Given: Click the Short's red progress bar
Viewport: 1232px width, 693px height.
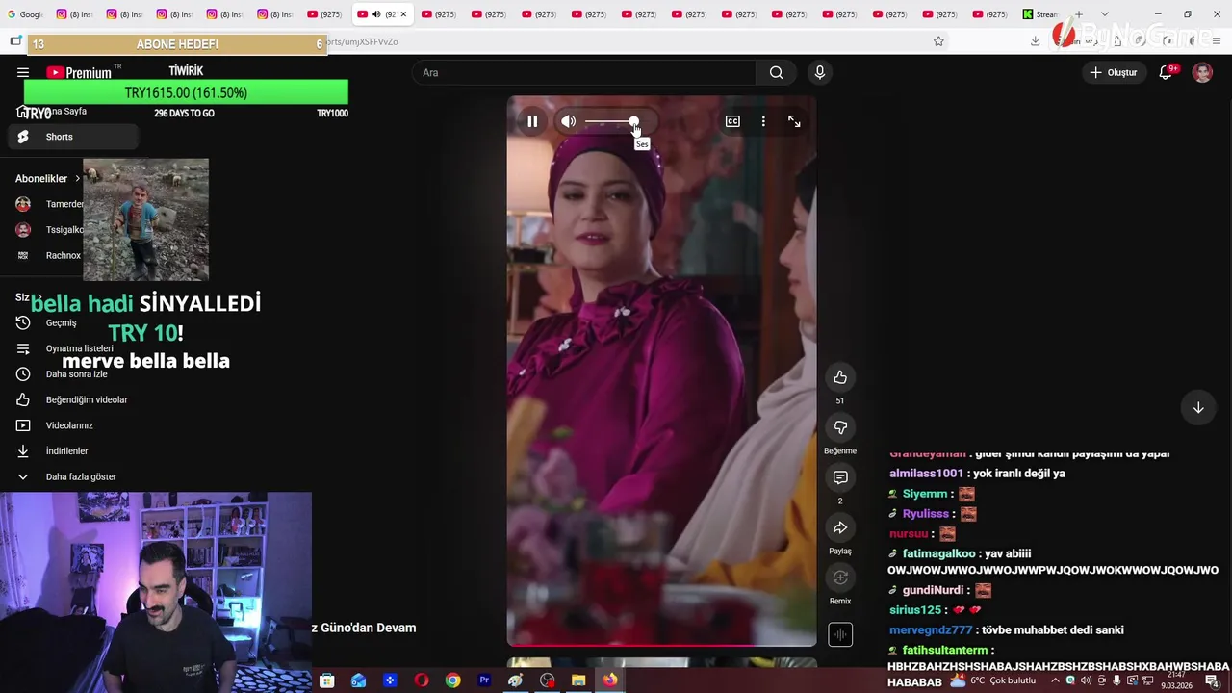Looking at the screenshot, I should coord(661,645).
